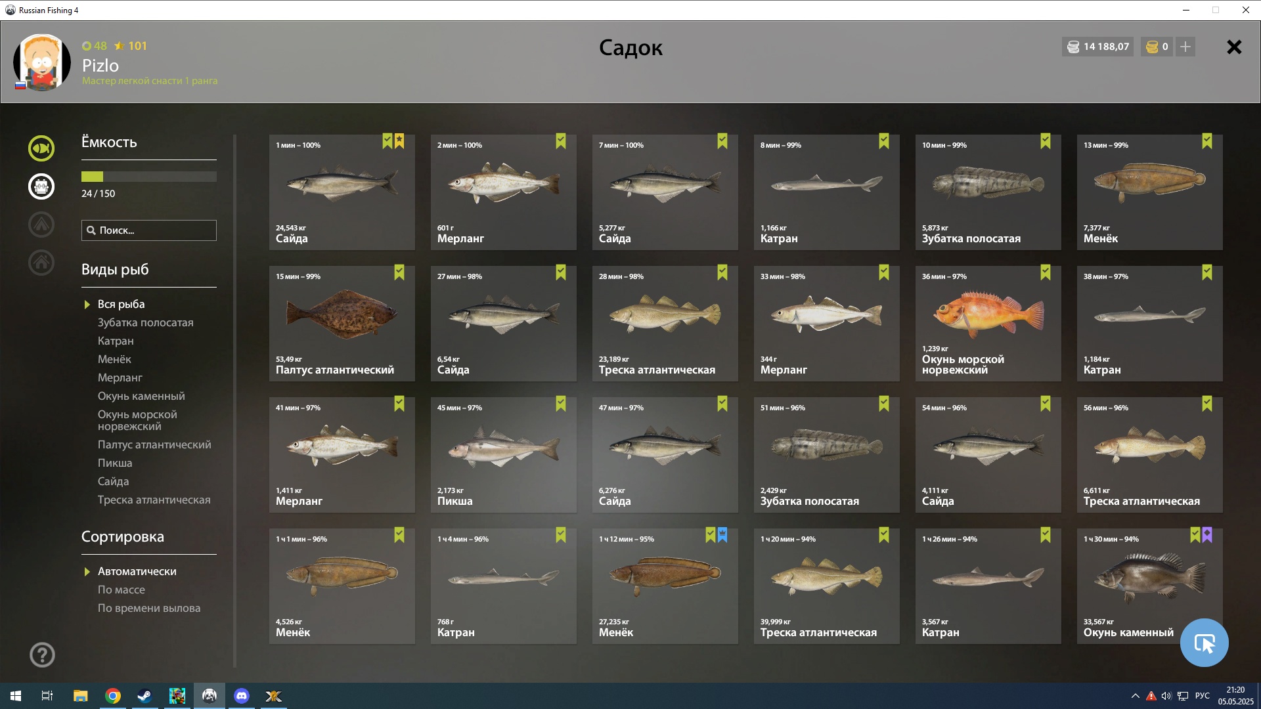The width and height of the screenshot is (1261, 709).
Task: Sort fish По времени вылова
Action: pyautogui.click(x=149, y=608)
